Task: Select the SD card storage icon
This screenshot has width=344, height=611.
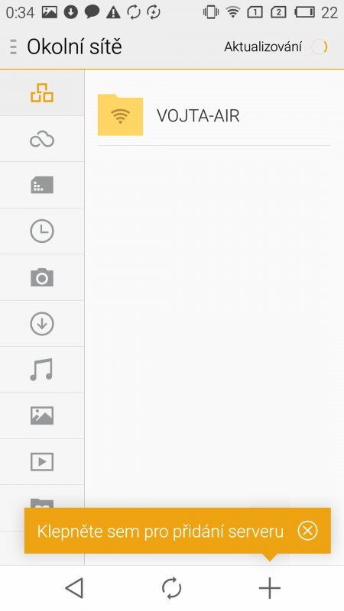Action: [42, 185]
